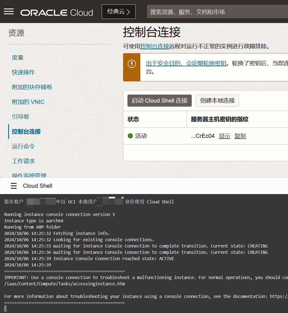Click the warning icon in the key rotation notice
Viewport: 288px width, 313px height.
coord(132,64)
